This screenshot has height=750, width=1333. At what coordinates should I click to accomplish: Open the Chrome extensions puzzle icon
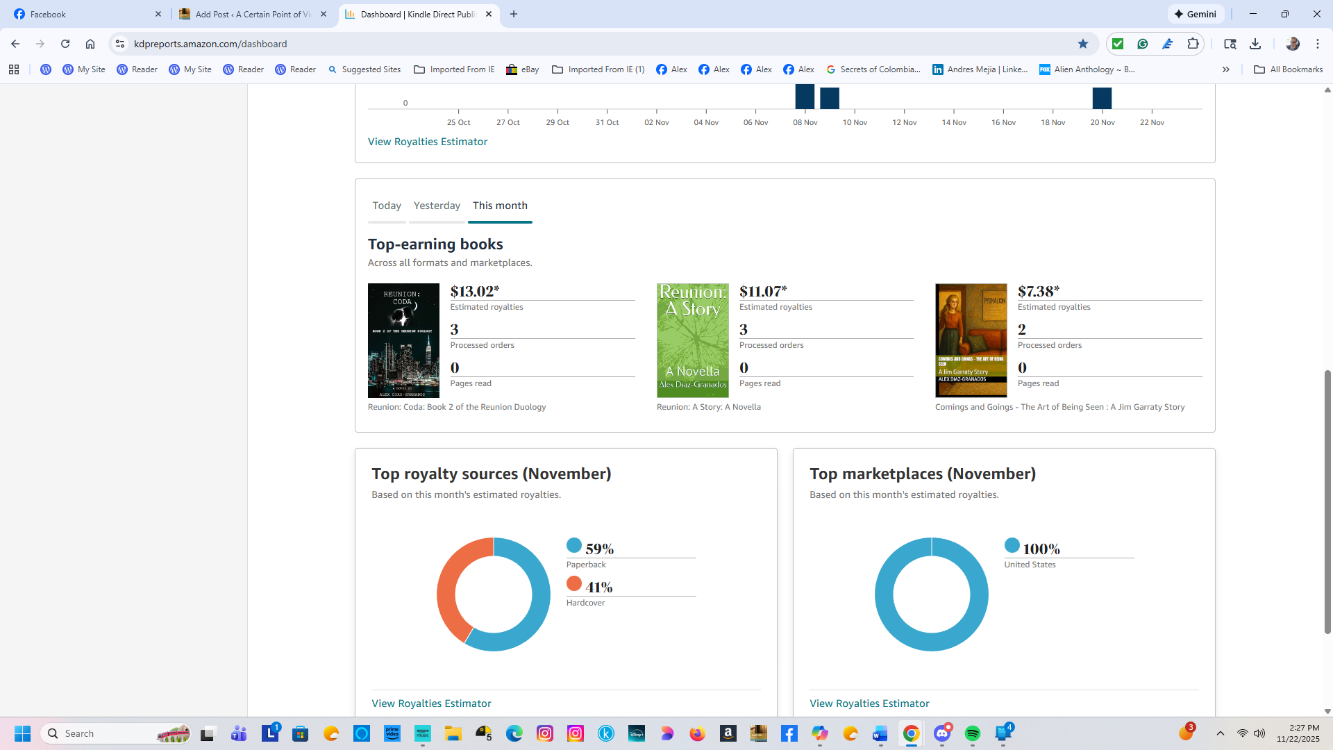tap(1193, 44)
